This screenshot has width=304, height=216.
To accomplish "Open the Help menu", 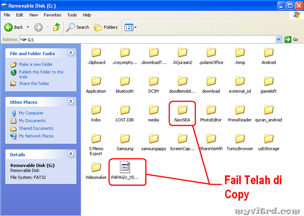I will click(x=87, y=15).
